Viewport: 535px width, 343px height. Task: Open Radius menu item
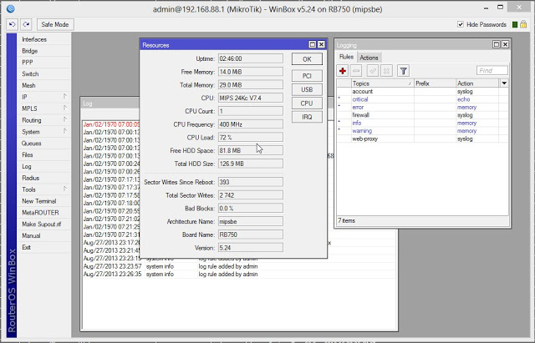pyautogui.click(x=43, y=178)
